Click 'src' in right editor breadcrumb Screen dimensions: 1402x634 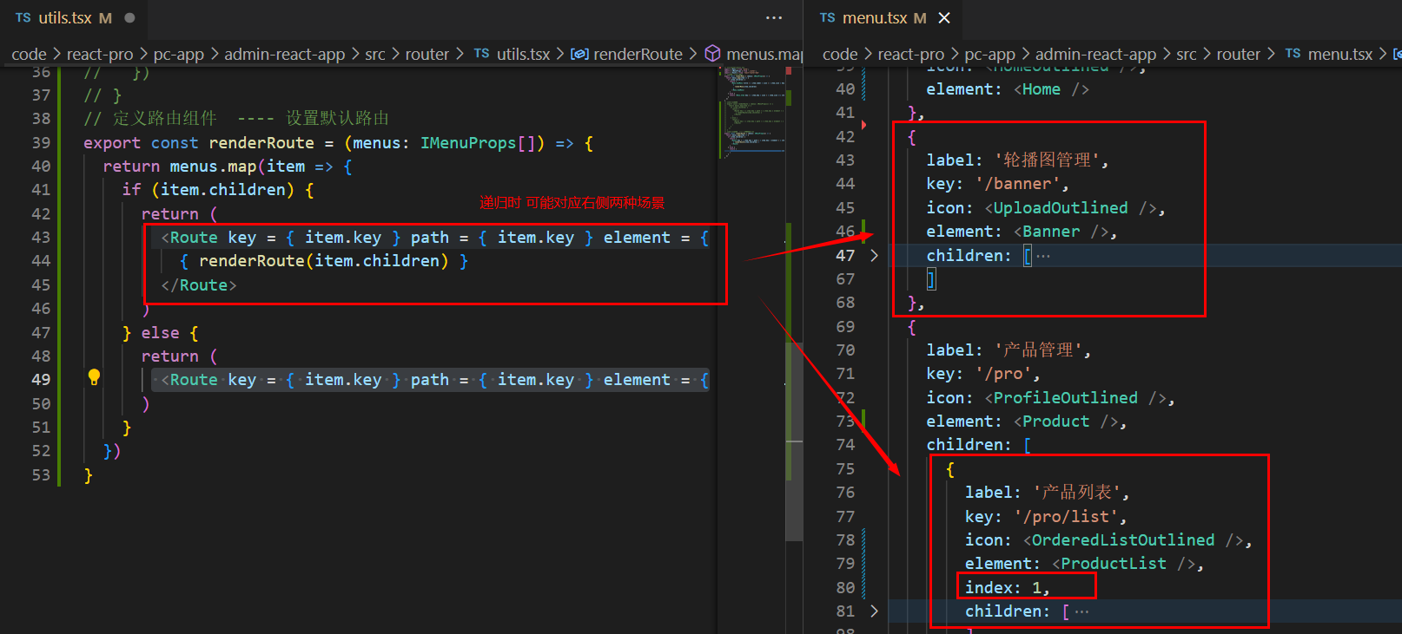point(1187,54)
